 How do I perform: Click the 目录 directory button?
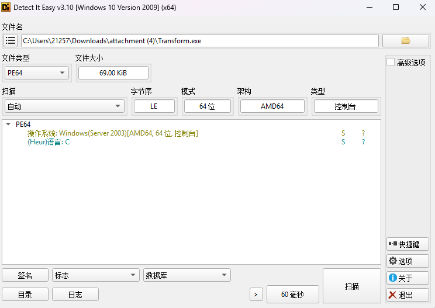pyautogui.click(x=25, y=295)
